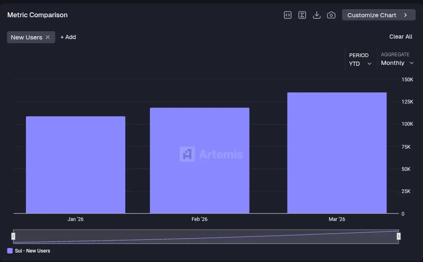Take chart snapshot with camera icon
The height and width of the screenshot is (262, 423).
coord(331,15)
